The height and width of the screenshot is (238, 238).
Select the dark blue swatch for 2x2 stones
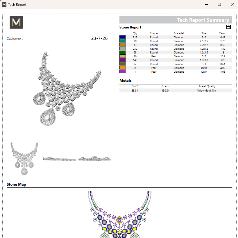pos(123,37)
